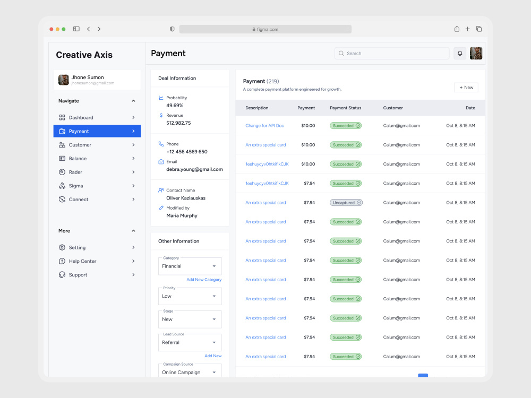Screen dimensions: 531x398
Task: Open Sigma in the sidebar
Action: [x=97, y=186]
